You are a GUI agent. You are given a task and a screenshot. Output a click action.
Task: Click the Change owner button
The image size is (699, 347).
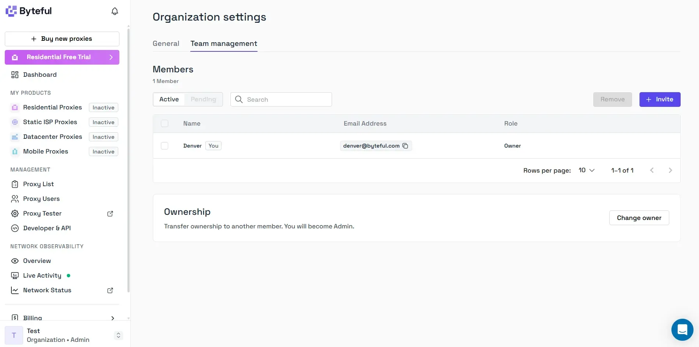[639, 218]
